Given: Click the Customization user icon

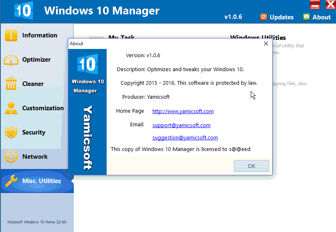Looking at the screenshot, I should pyautogui.click(x=11, y=108).
